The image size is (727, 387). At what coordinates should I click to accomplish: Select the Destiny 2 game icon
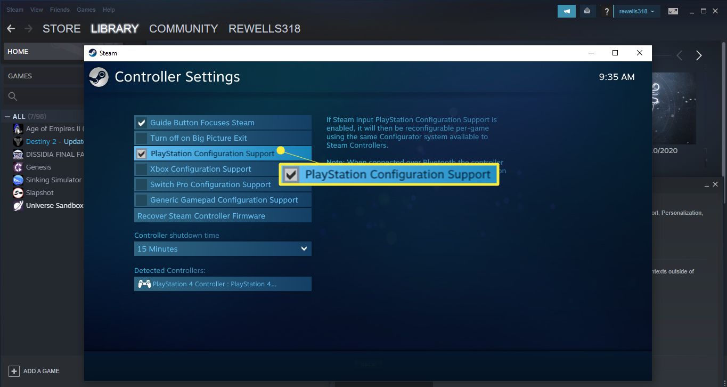[18, 141]
